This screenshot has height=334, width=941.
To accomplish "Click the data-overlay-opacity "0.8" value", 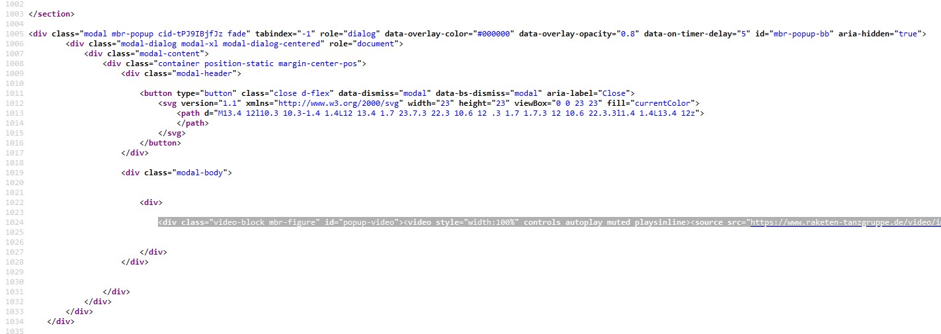I will 623,34.
